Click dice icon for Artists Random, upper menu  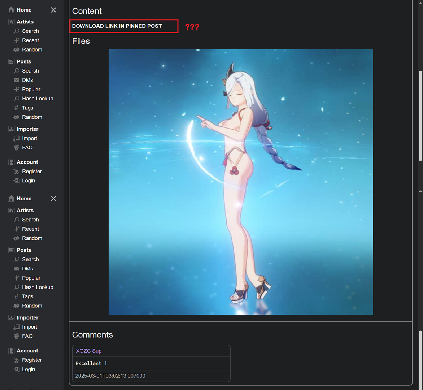pos(17,50)
